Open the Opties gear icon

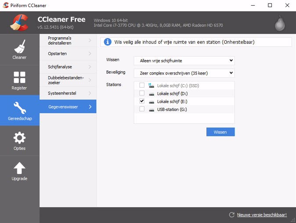point(19,138)
